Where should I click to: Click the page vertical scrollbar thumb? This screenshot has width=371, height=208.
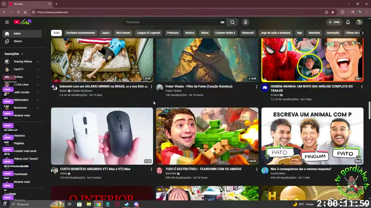point(370,110)
